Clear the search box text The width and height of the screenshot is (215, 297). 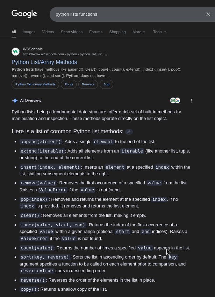(208, 14)
